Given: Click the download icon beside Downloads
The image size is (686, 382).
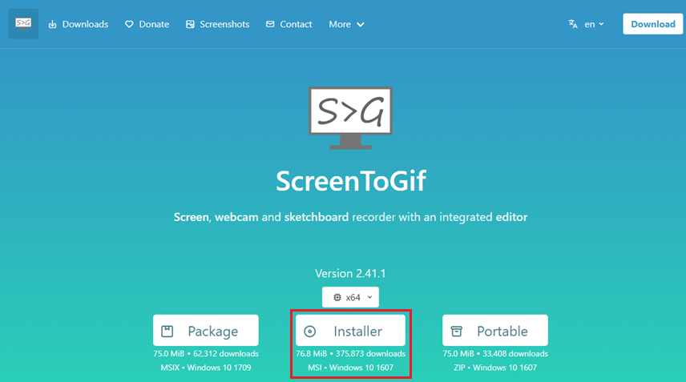Looking at the screenshot, I should point(53,25).
